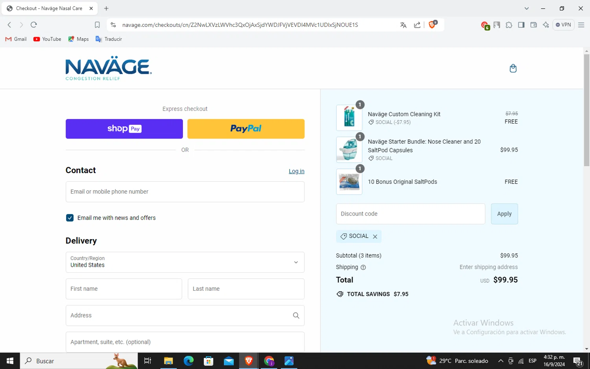
Task: Go back with browser back arrow
Action: click(9, 25)
